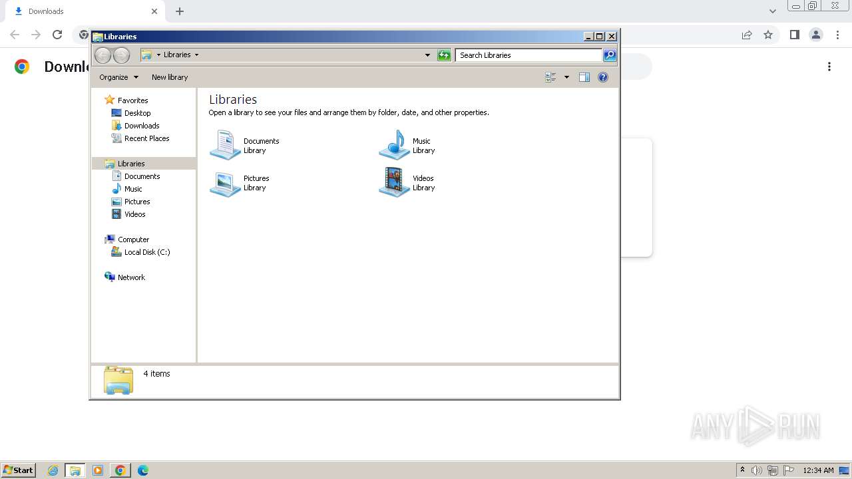
Task: Expand arrow after Libraries breadcrumb
Action: pos(196,55)
